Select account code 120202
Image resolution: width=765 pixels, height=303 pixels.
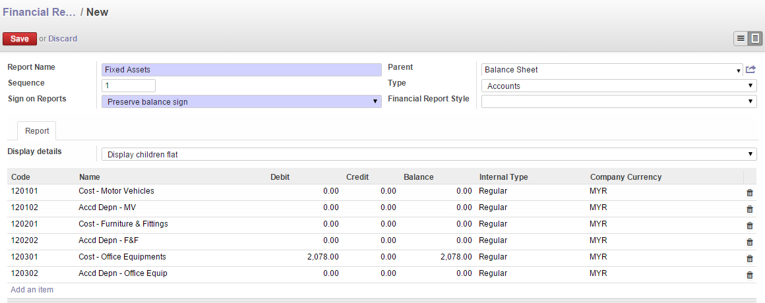pyautogui.click(x=24, y=240)
